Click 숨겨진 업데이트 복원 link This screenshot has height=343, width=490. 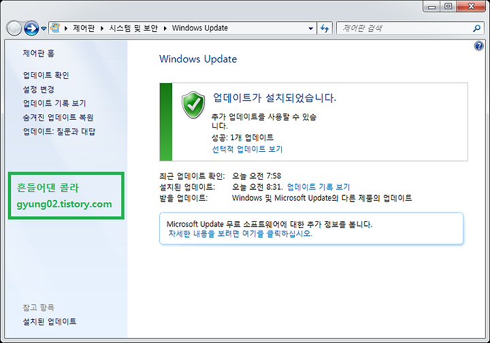(x=58, y=118)
